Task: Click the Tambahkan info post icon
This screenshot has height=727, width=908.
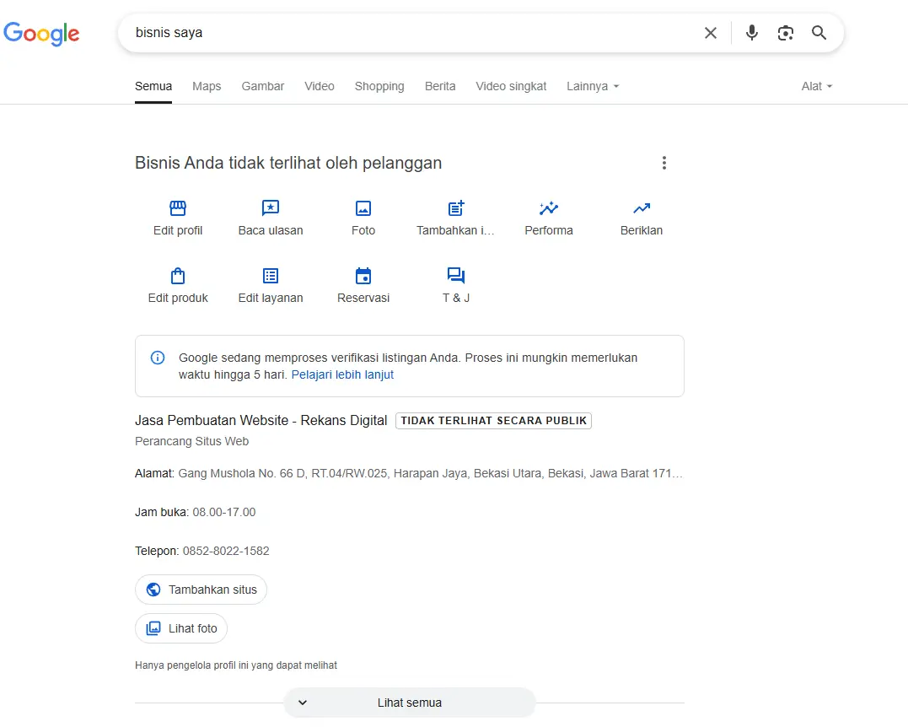Action: coord(456,208)
